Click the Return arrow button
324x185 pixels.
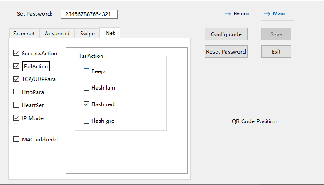[x=237, y=13]
